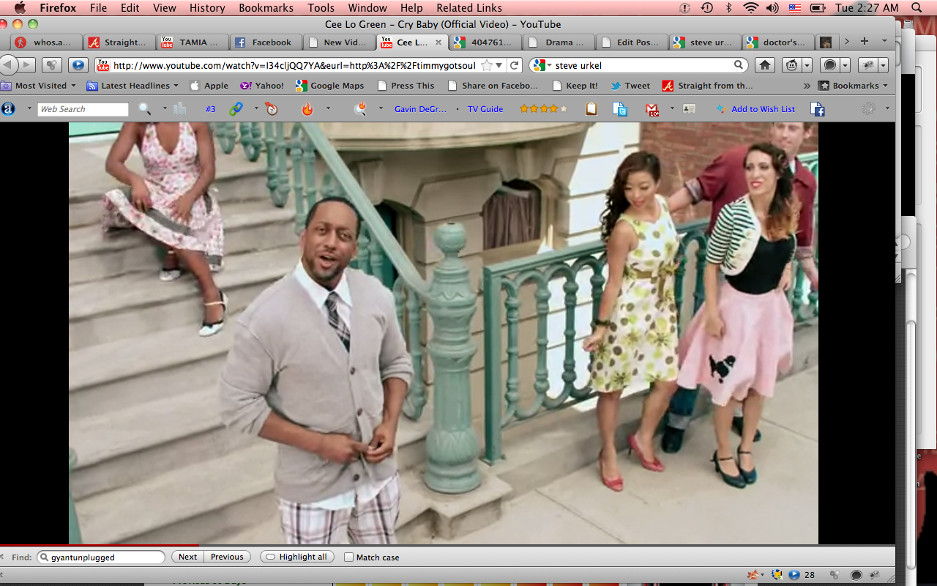937x586 pixels.
Task: Enable the Match case checkbox
Action: 349,557
